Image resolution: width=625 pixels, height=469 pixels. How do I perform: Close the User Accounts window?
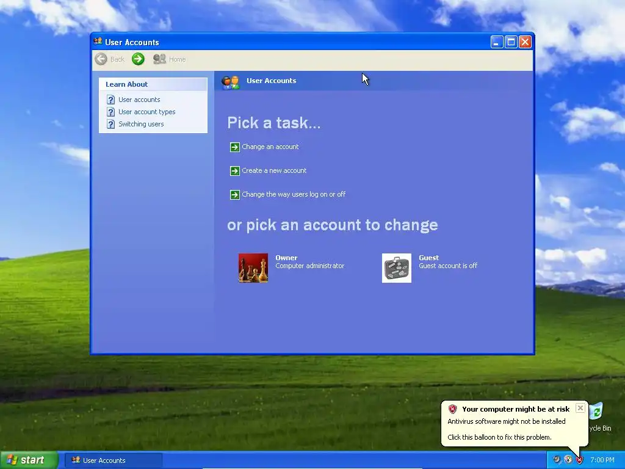[x=526, y=42]
